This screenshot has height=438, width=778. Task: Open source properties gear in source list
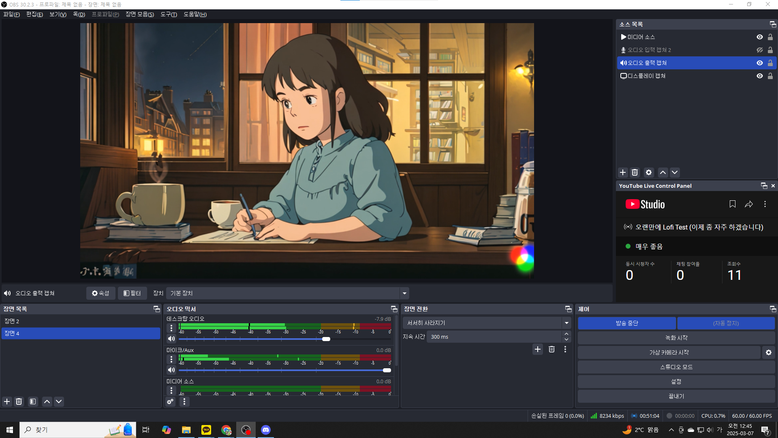tap(649, 172)
